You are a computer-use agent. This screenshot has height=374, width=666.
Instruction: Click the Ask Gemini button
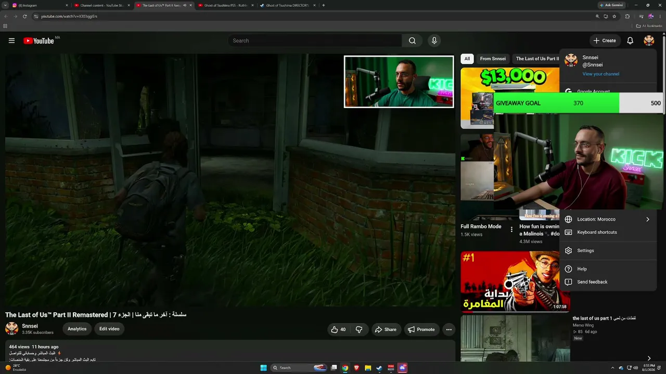pos(611,5)
